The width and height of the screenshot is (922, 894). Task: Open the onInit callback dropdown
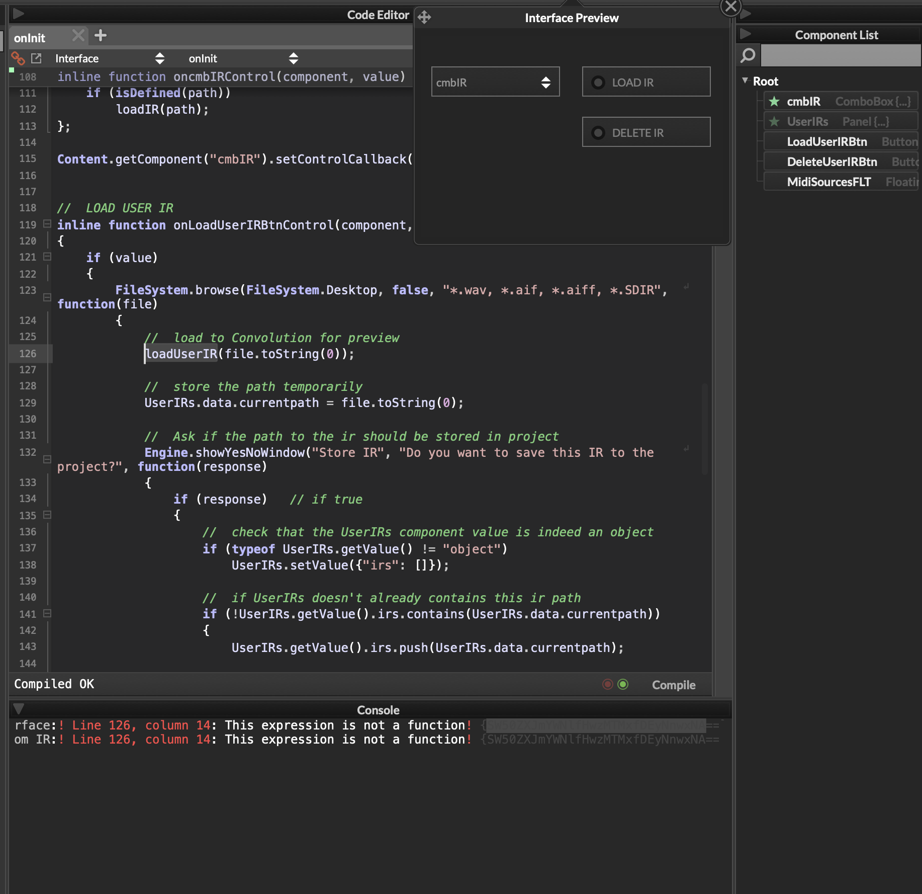[x=243, y=58]
